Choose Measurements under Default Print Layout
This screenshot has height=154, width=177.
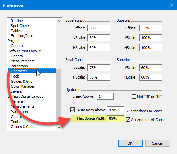(x=23, y=61)
